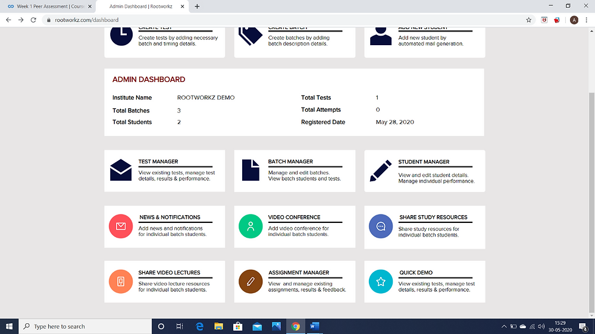
Task: Click the Create Test clock icon
Action: tap(121, 36)
